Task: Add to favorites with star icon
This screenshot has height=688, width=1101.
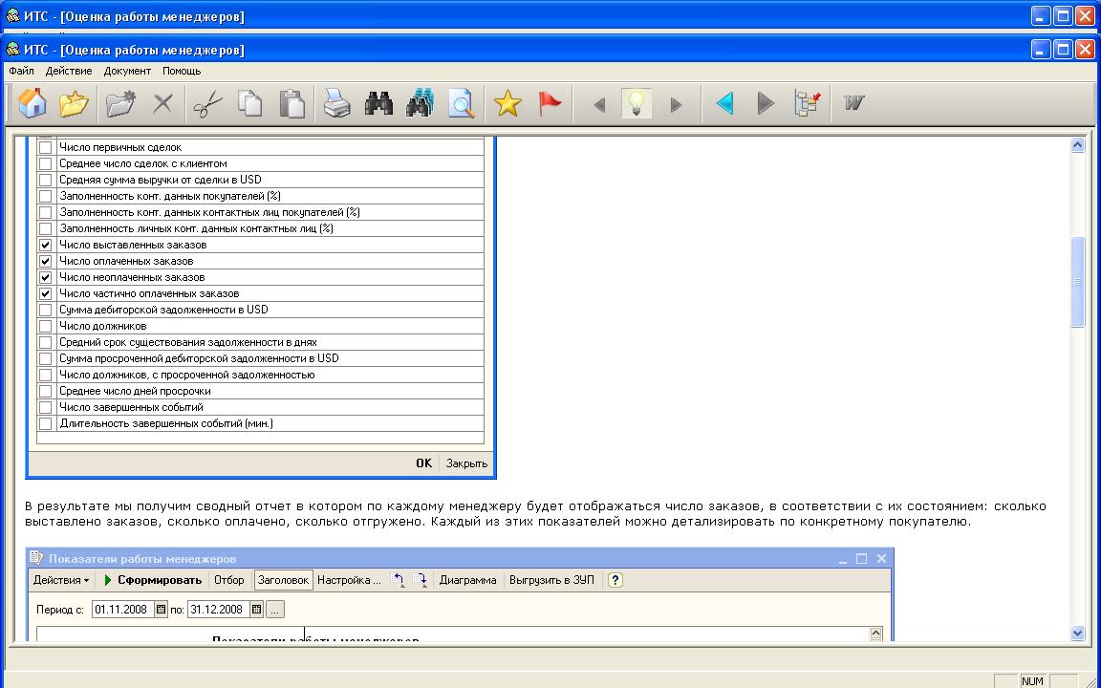Action: (x=507, y=103)
